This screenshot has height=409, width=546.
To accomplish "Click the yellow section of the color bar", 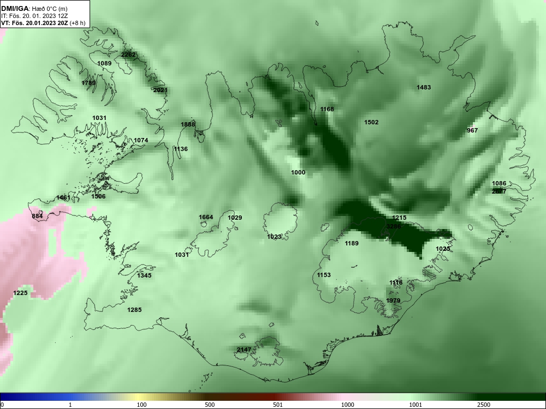I will (139, 397).
